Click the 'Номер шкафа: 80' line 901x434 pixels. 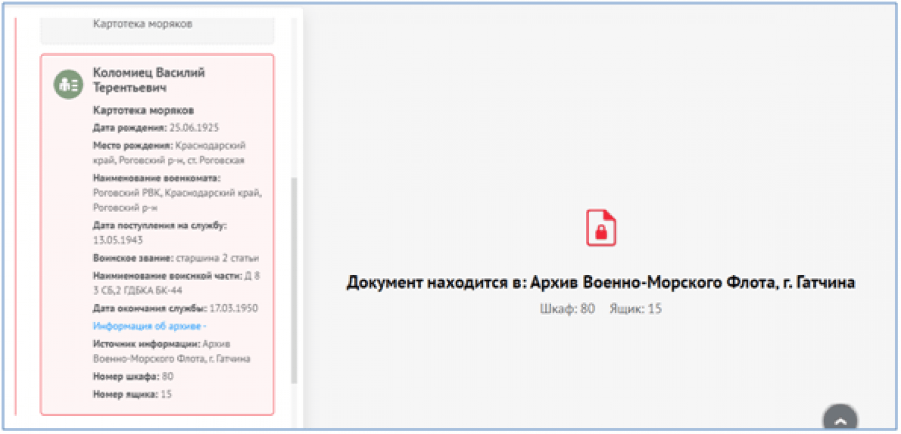tap(133, 376)
